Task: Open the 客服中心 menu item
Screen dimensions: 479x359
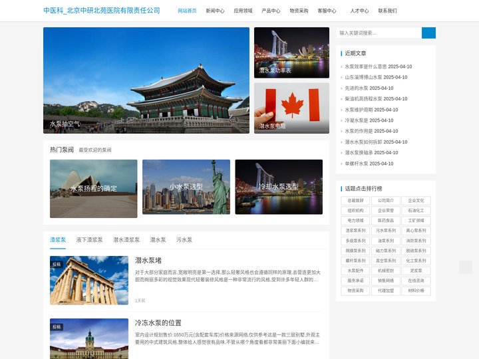Action: point(327,11)
